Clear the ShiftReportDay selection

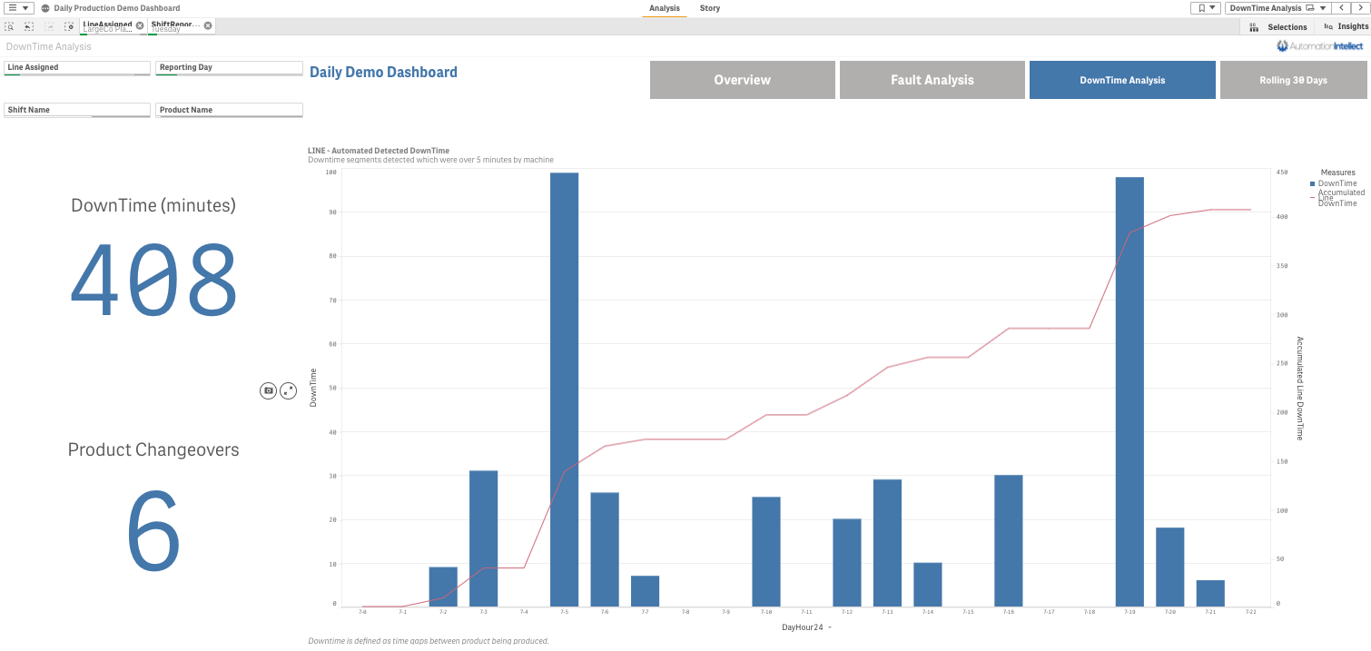(x=208, y=25)
